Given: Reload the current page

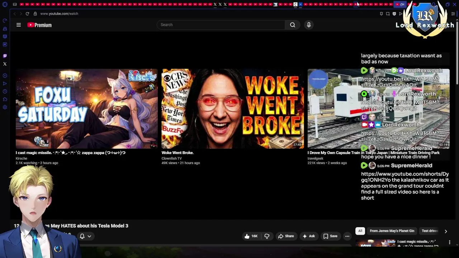Looking at the screenshot, I should (x=27, y=14).
